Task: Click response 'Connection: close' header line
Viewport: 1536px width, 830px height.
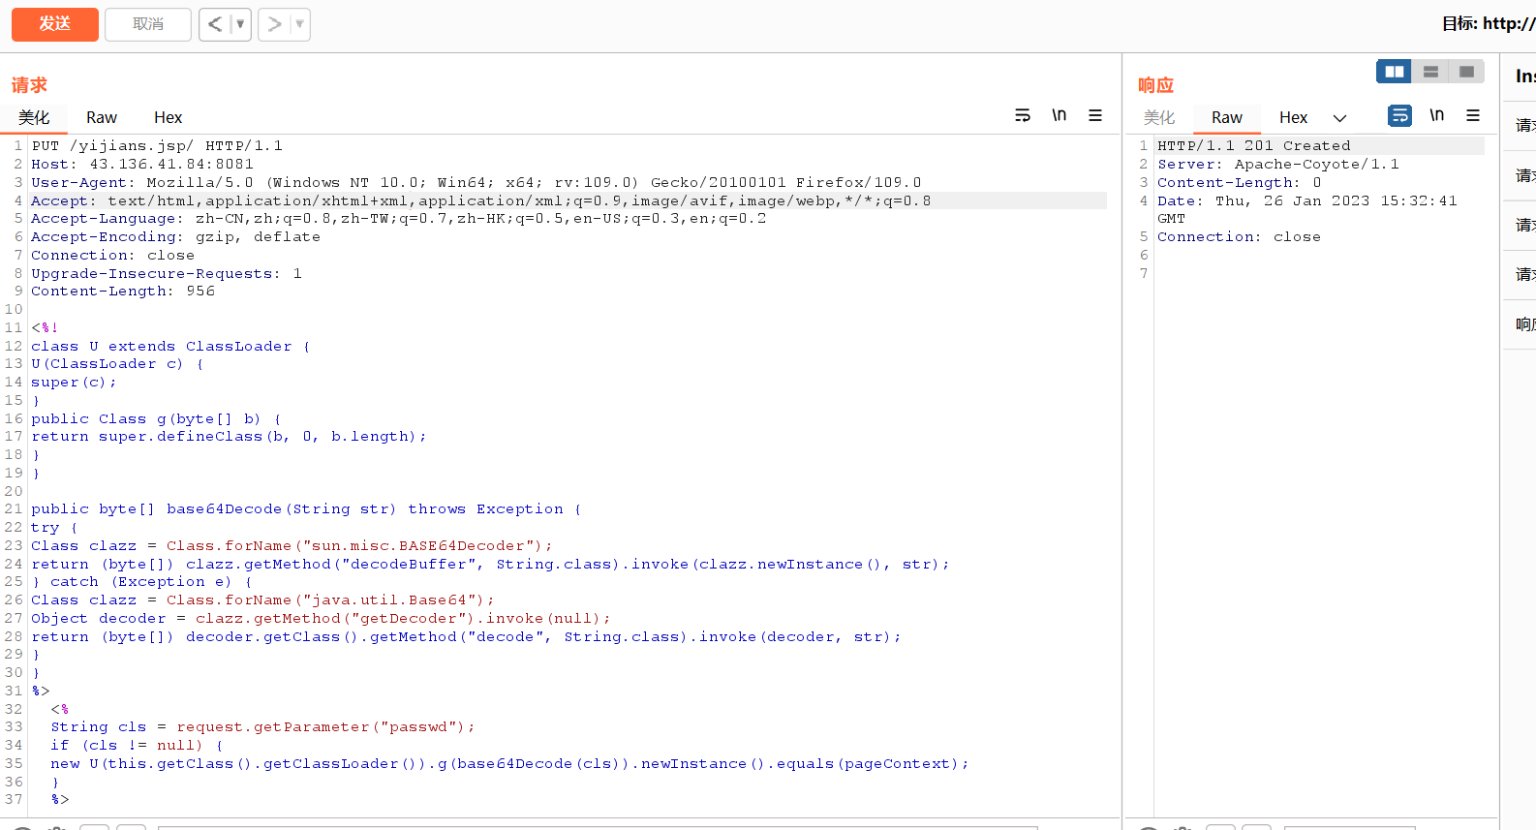Action: (x=1240, y=237)
